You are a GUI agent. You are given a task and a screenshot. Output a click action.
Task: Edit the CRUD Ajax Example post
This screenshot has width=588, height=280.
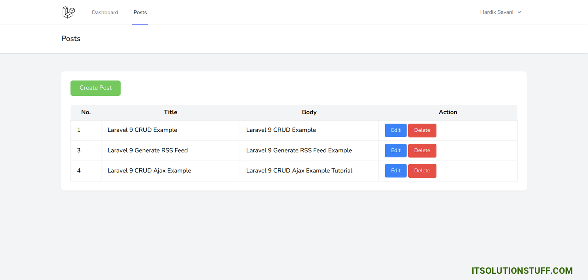tap(395, 171)
